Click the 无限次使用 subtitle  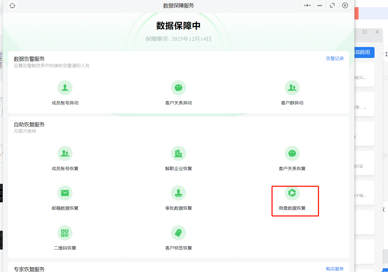pyautogui.click(x=25, y=131)
